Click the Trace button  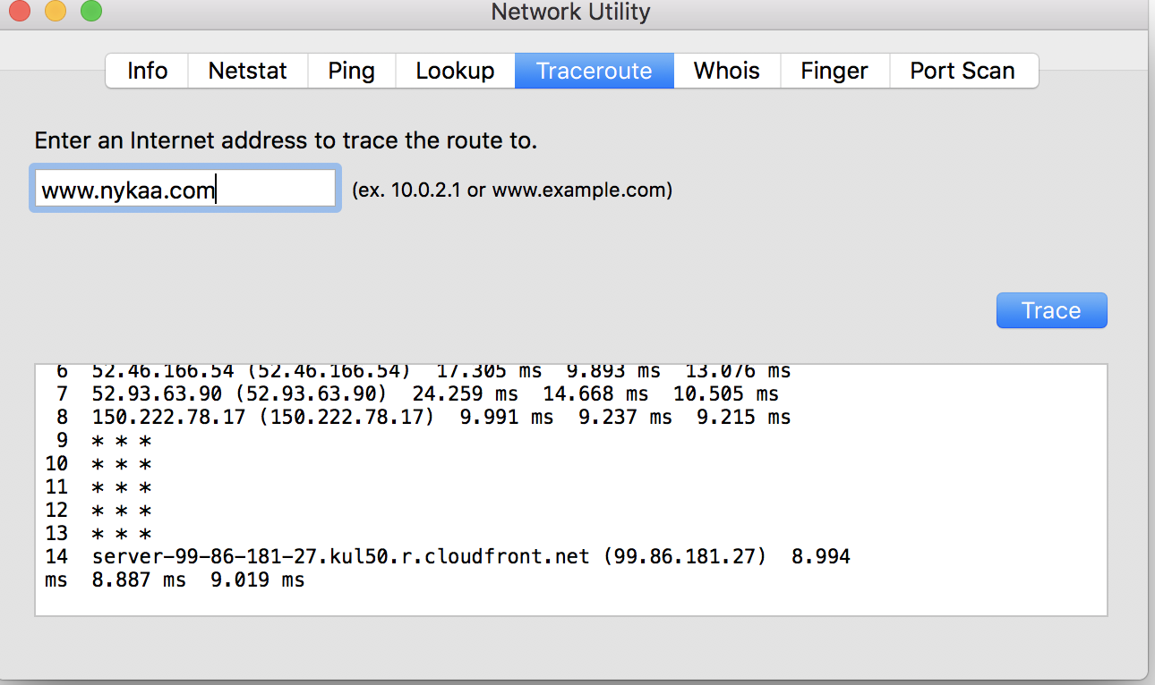click(x=1052, y=310)
